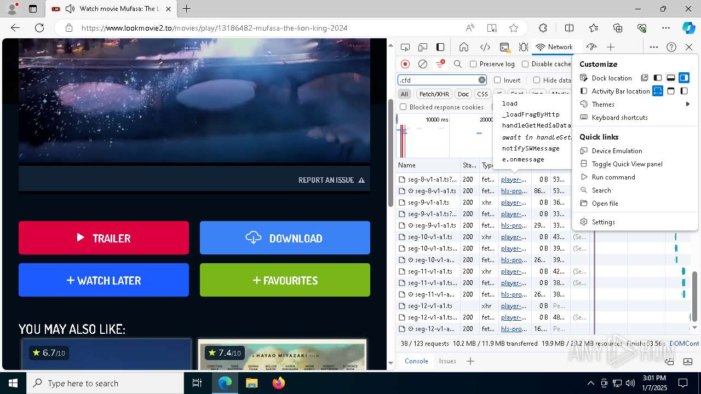This screenshot has width=701, height=394.
Task: Open the DevTools Welcome home icon
Action: pos(464,47)
